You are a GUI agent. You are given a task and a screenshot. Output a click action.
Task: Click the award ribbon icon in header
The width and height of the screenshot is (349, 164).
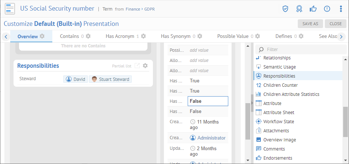point(299,9)
